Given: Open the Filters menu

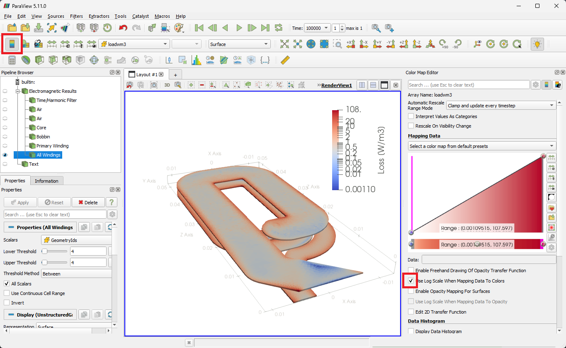Looking at the screenshot, I should coord(76,16).
